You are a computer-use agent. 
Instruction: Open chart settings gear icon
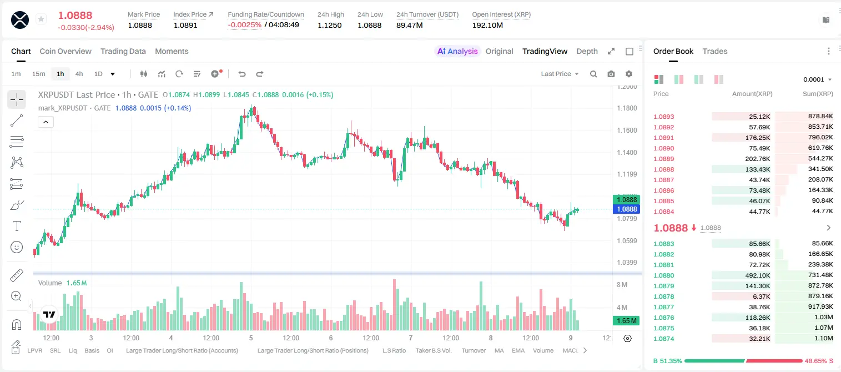click(x=629, y=74)
